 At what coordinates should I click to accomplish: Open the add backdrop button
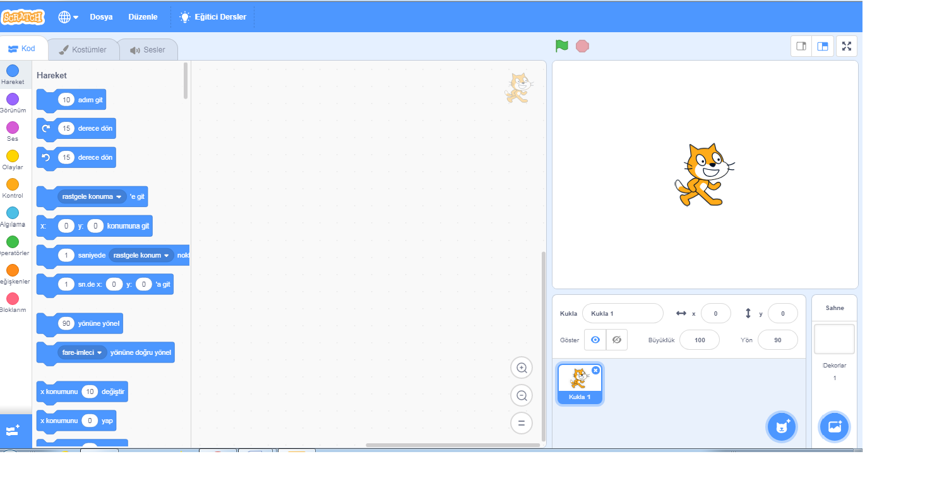835,427
